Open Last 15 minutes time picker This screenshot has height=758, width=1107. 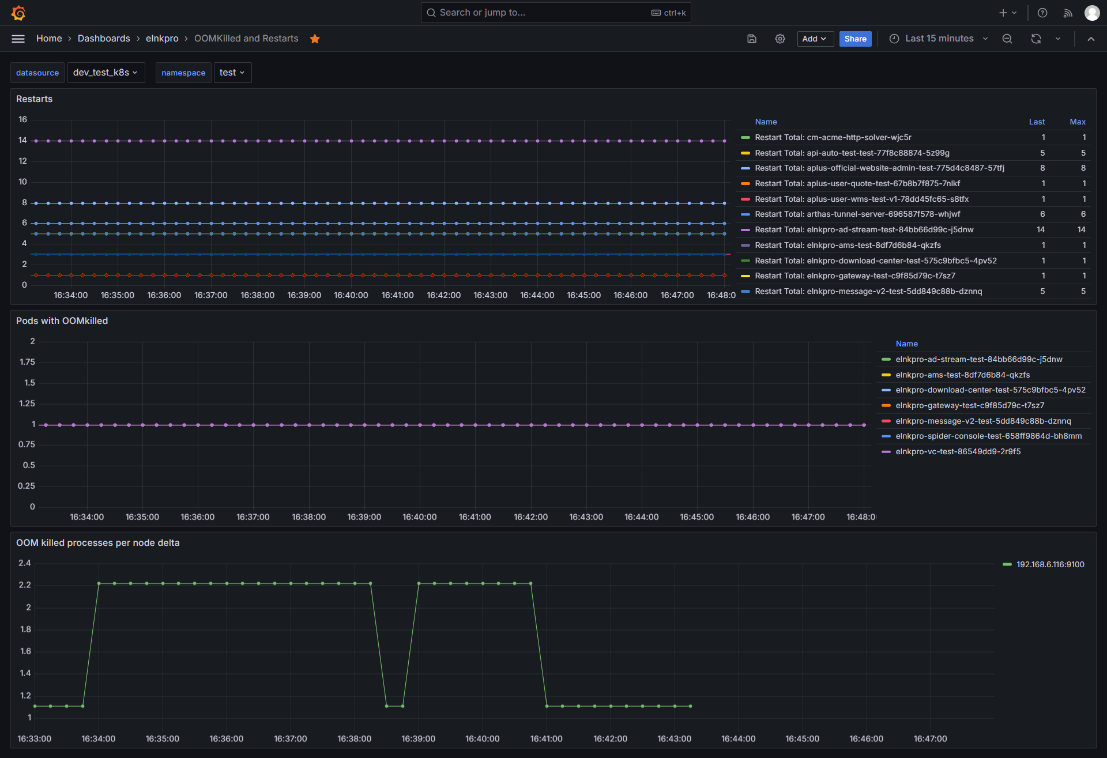point(939,39)
